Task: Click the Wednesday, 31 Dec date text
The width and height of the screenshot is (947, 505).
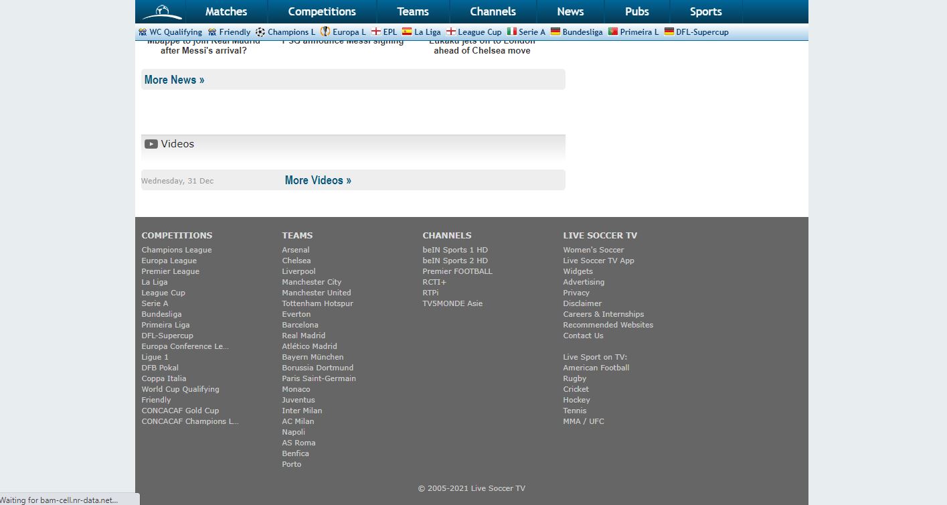Action: point(177,181)
